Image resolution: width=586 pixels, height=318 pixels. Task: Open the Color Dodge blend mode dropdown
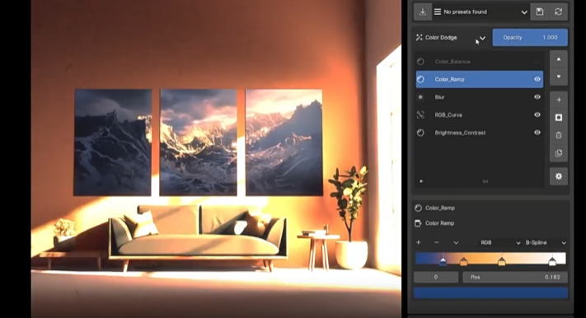451,37
